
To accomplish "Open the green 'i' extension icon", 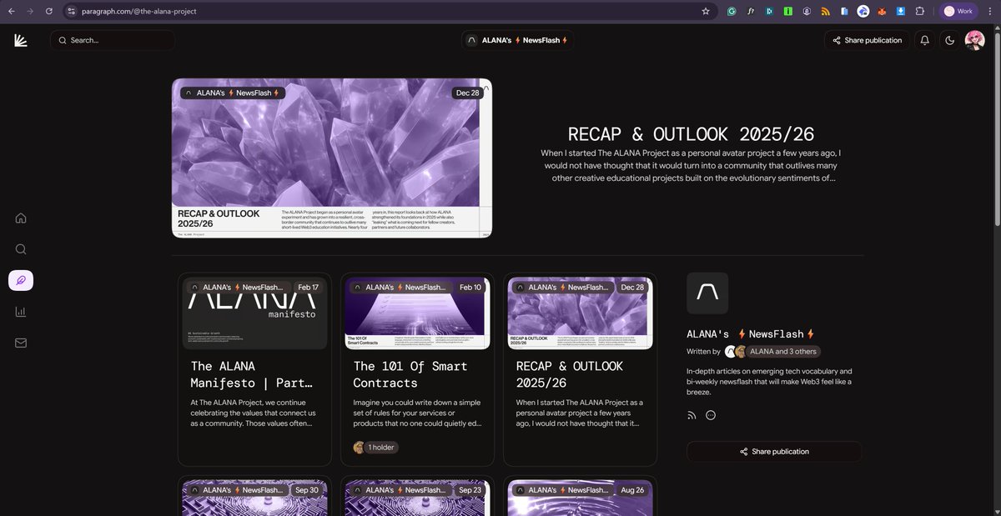I will 788,11.
